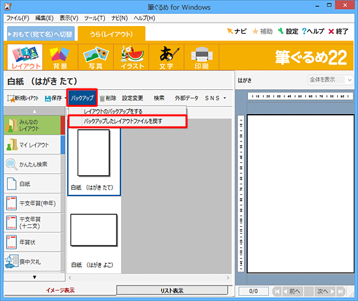Viewport: 358px width, 301px height.
Task: Select みんなのレイアウト category
Action: 34,125
